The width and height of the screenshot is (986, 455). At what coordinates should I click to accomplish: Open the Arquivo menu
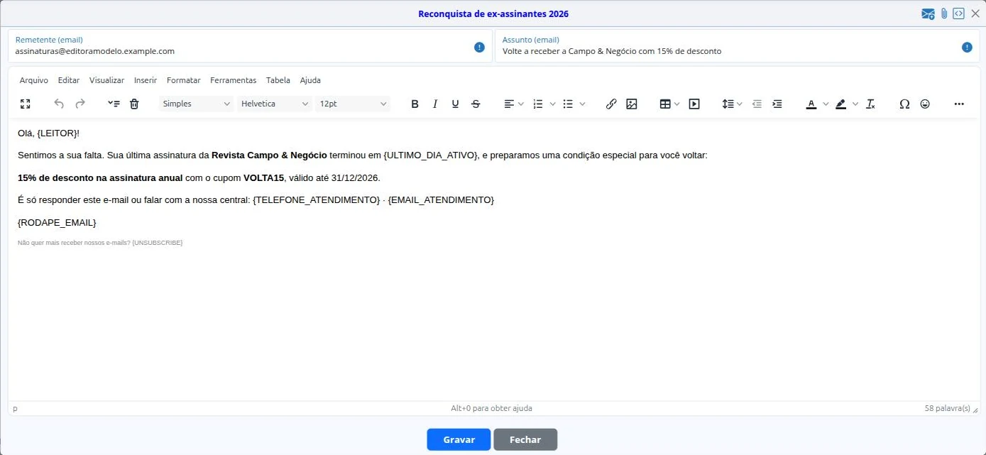coord(34,80)
